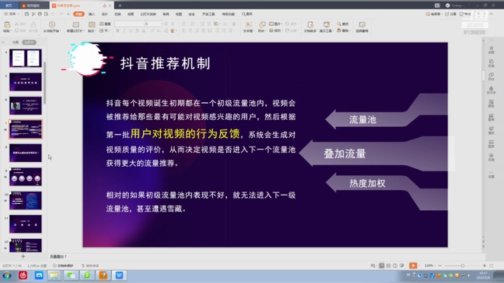504x283 pixels.
Task: Click the Save icon in quick access bar
Action: point(27,14)
